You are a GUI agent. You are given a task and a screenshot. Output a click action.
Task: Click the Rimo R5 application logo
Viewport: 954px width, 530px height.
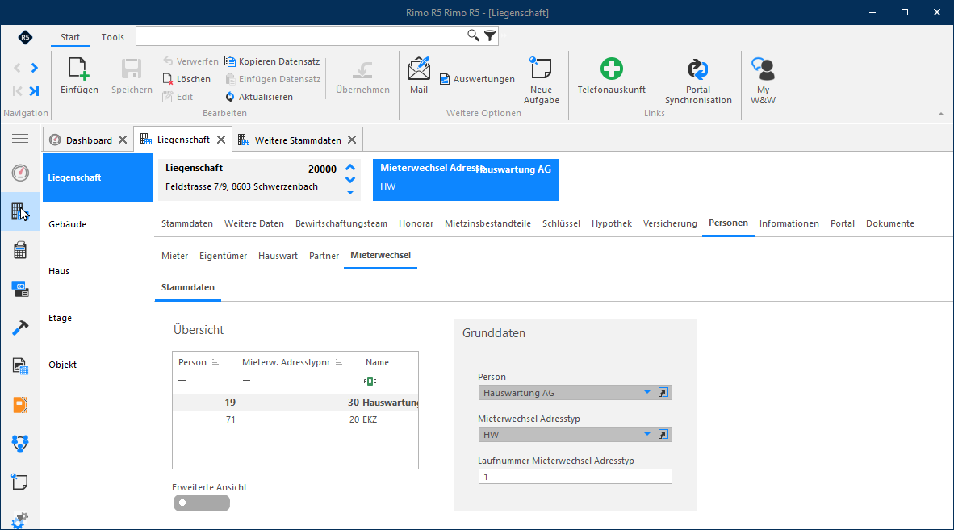(x=25, y=37)
